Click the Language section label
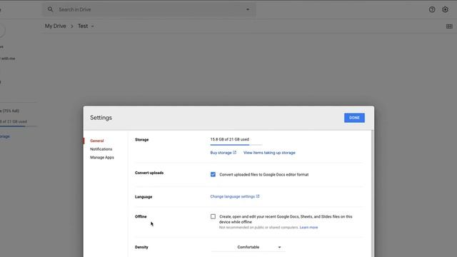This screenshot has width=457, height=257. pos(144,197)
